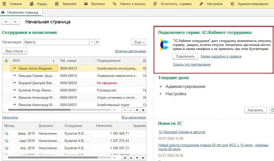Open the Еще dropdown menu
The width and height of the screenshot is (274, 161).
tap(139, 42)
